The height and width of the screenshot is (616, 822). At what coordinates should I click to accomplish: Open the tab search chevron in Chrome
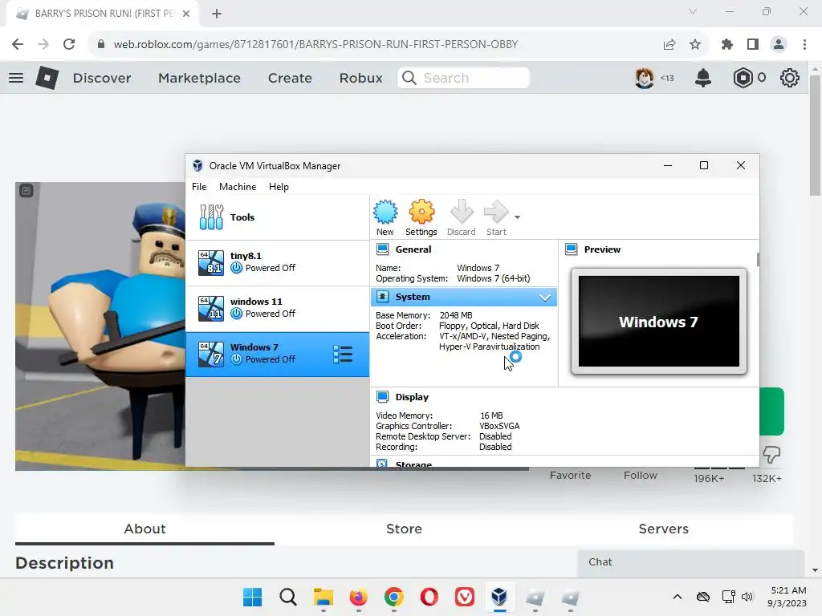click(693, 11)
